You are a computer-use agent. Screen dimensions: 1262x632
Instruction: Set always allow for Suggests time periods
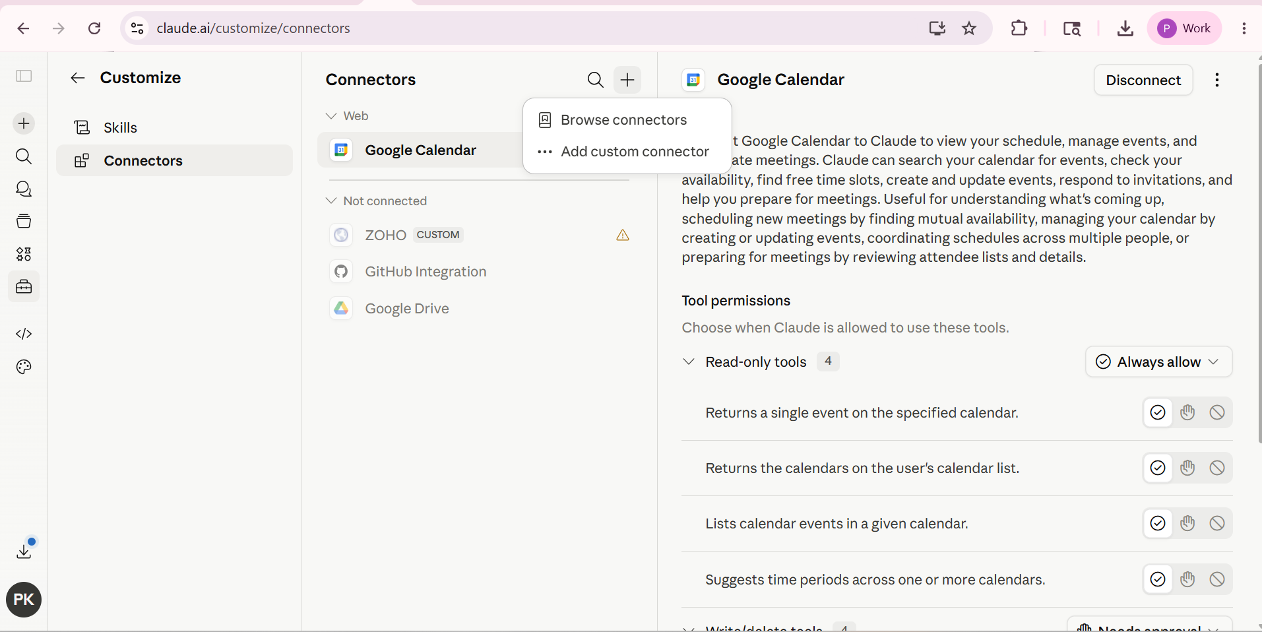click(1158, 579)
